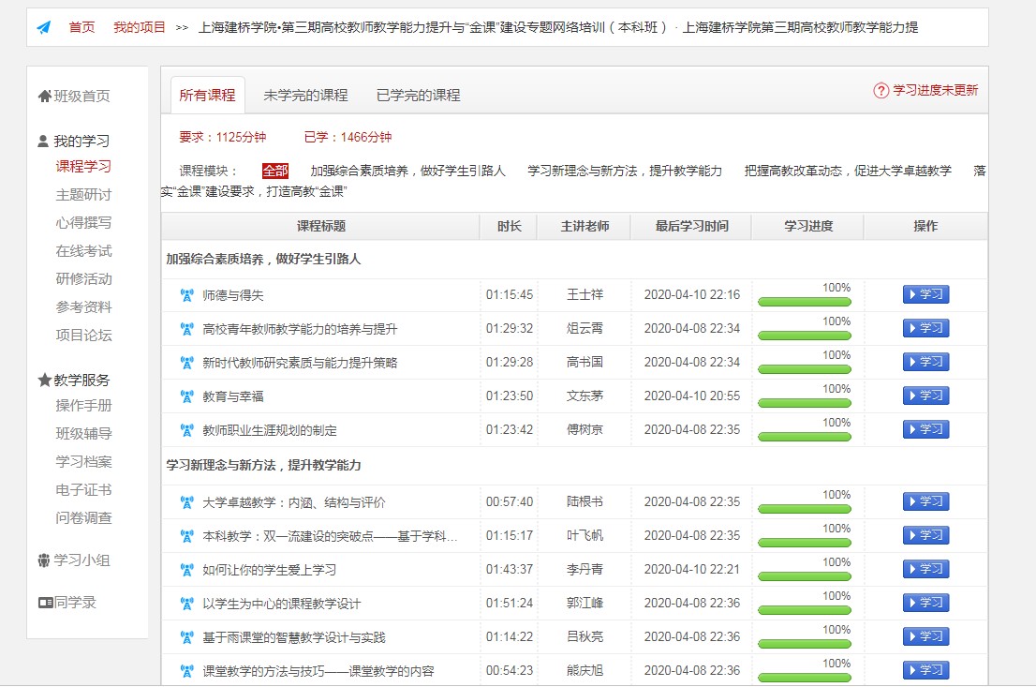
Task: Open 电子证书 in the sidebar
Action: point(83,489)
